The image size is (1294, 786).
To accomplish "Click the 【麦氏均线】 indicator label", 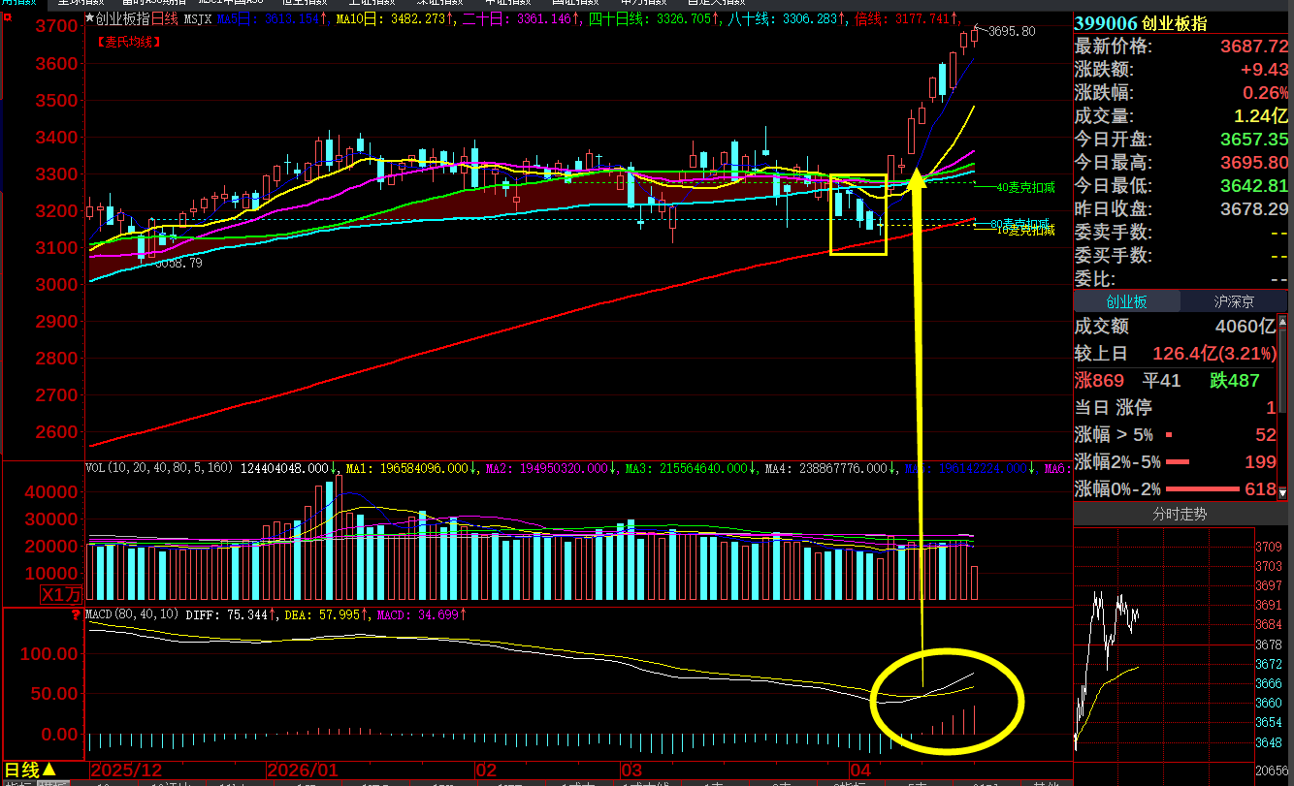I will coord(129,42).
